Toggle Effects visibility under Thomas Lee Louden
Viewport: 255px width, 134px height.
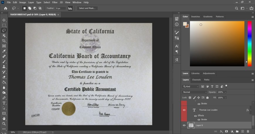coord(195,116)
